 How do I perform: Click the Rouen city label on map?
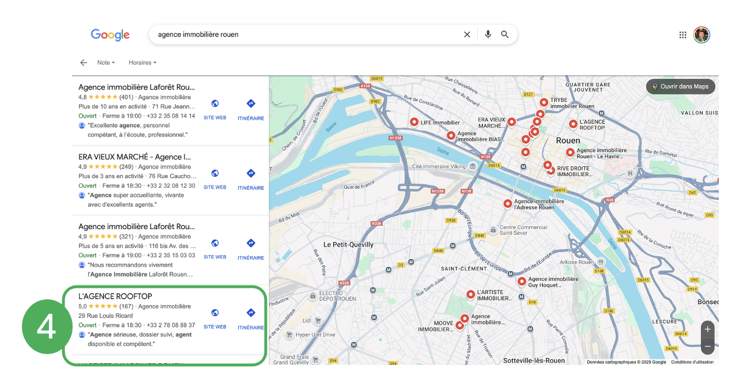[568, 140]
